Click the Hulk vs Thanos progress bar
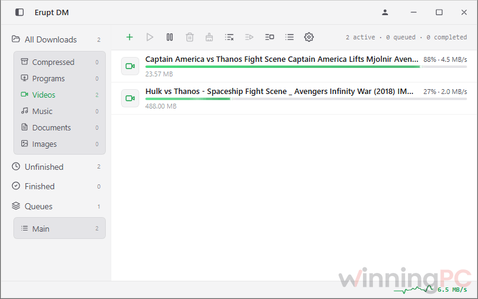This screenshot has width=478, height=299. coord(306,99)
